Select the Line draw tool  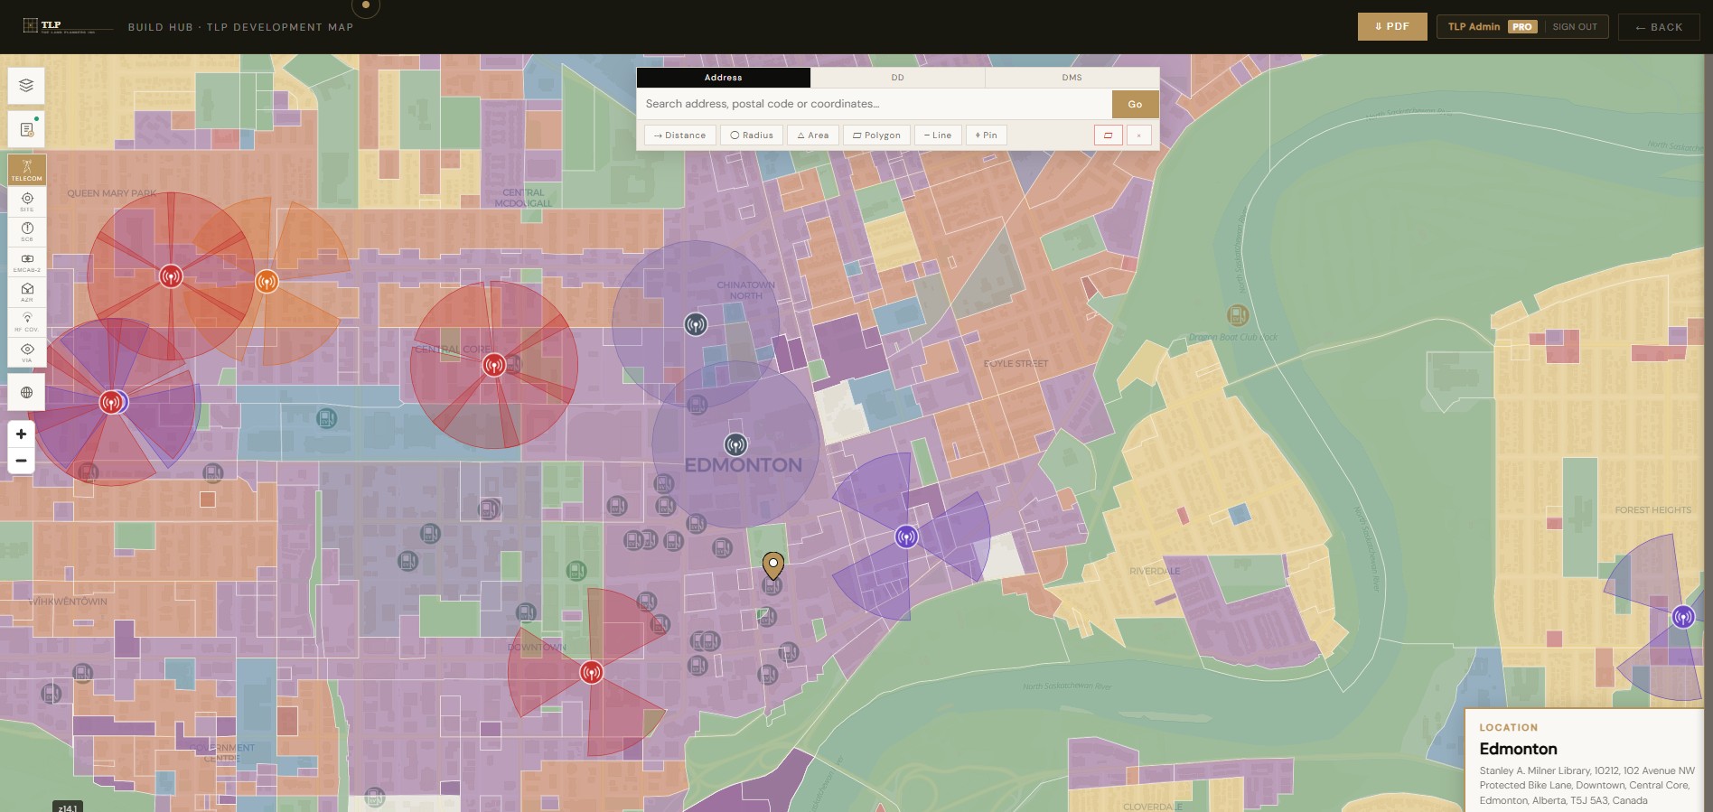[x=938, y=135]
